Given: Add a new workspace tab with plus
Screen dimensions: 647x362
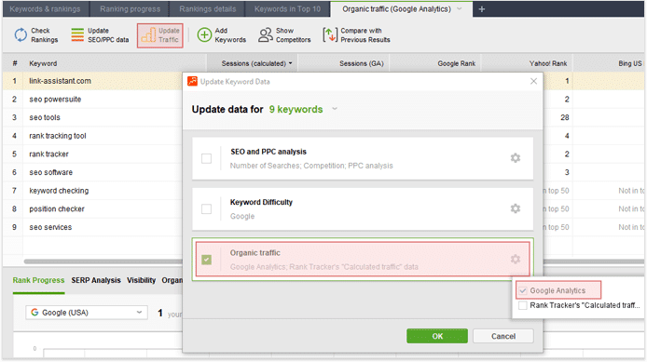Looking at the screenshot, I should [x=482, y=9].
